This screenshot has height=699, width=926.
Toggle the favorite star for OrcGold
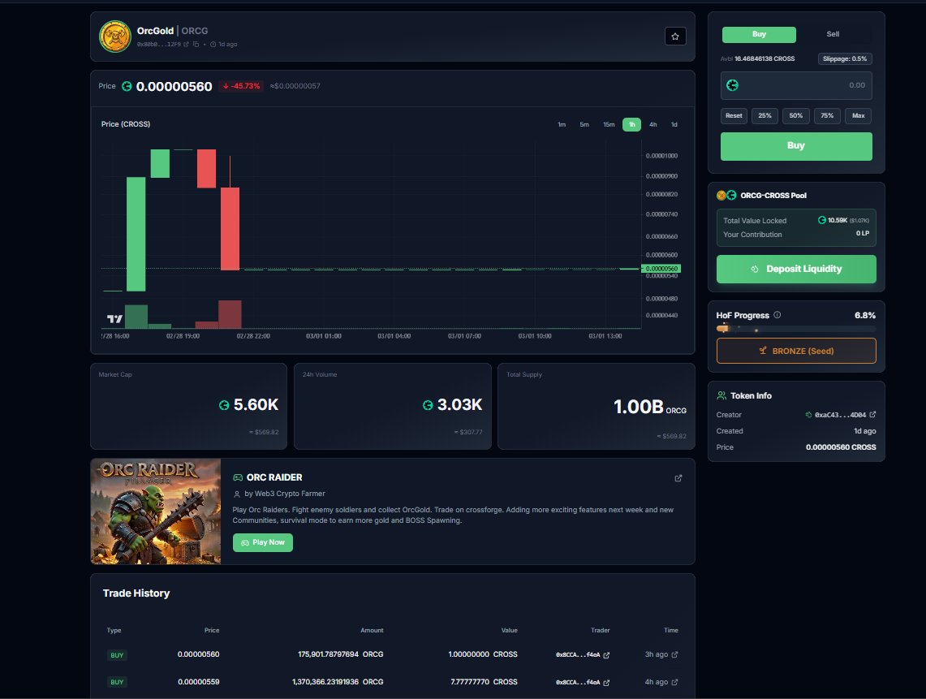pyautogui.click(x=674, y=36)
